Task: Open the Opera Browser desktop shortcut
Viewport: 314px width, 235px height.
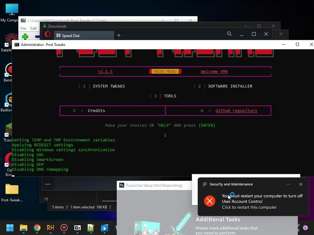Action: [x=8, y=164]
